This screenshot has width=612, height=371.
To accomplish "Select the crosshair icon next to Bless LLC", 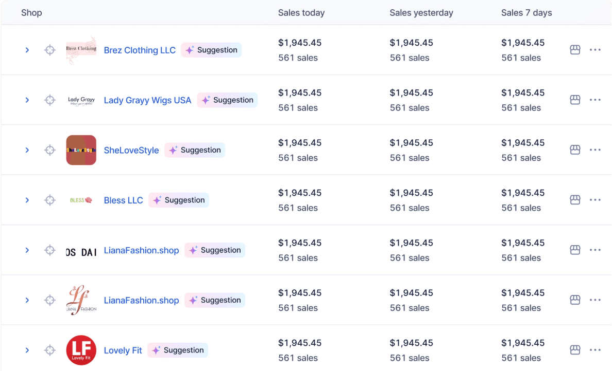I will click(x=50, y=200).
